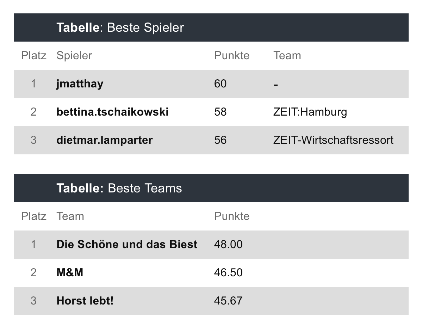Click the 45.67 points value
This screenshot has width=422, height=332.
pyautogui.click(x=228, y=301)
